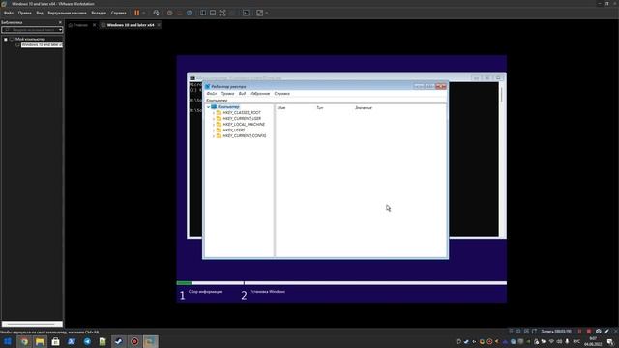Open the VMware Вкладки menu
This screenshot has width=619, height=348.
coord(99,13)
